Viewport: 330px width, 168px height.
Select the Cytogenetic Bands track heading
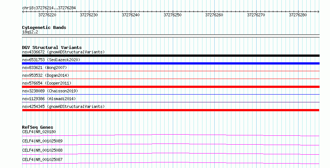(44, 27)
